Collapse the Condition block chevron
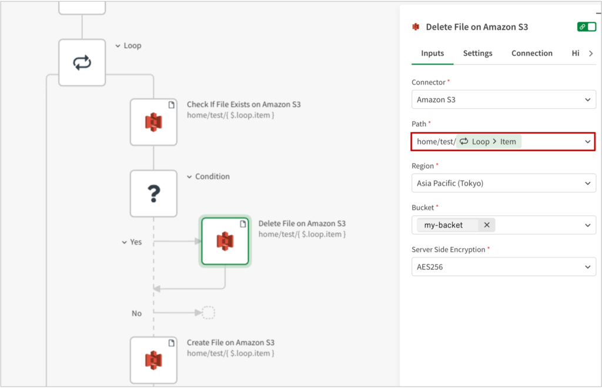Screen dimensions: 602x388 pyautogui.click(x=189, y=177)
